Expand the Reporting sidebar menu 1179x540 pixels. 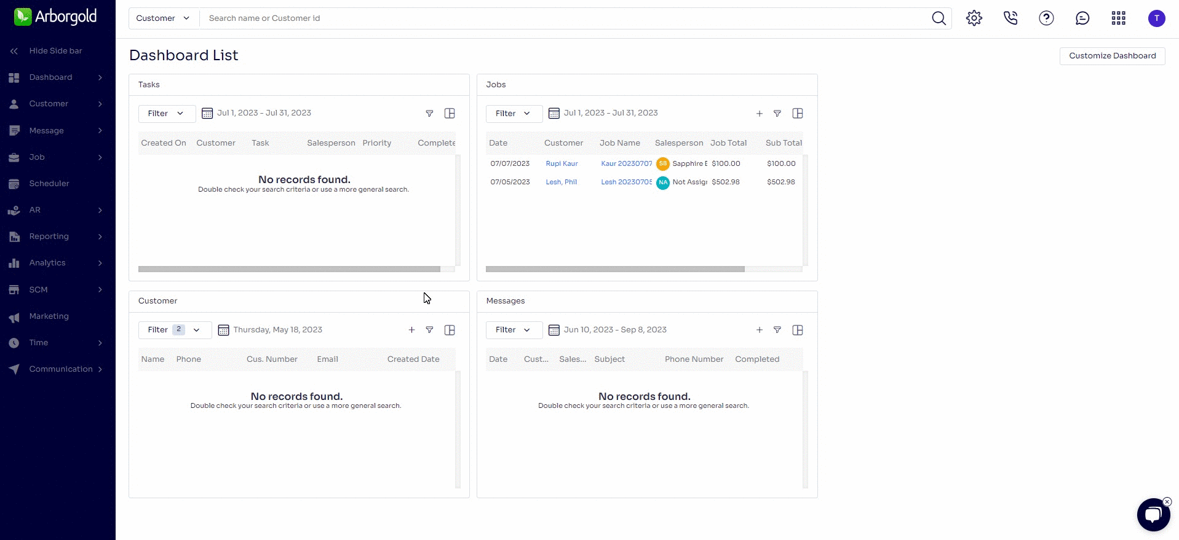point(57,237)
